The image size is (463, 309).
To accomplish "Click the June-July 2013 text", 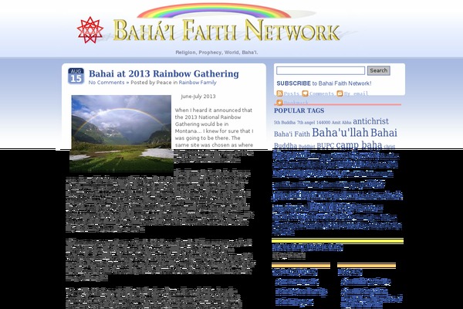I will coord(198,97).
